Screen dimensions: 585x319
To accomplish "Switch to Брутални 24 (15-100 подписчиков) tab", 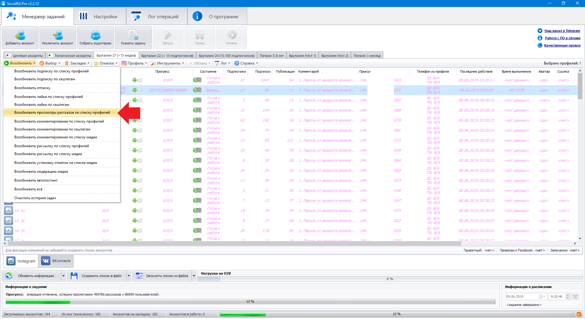I will click(x=226, y=56).
